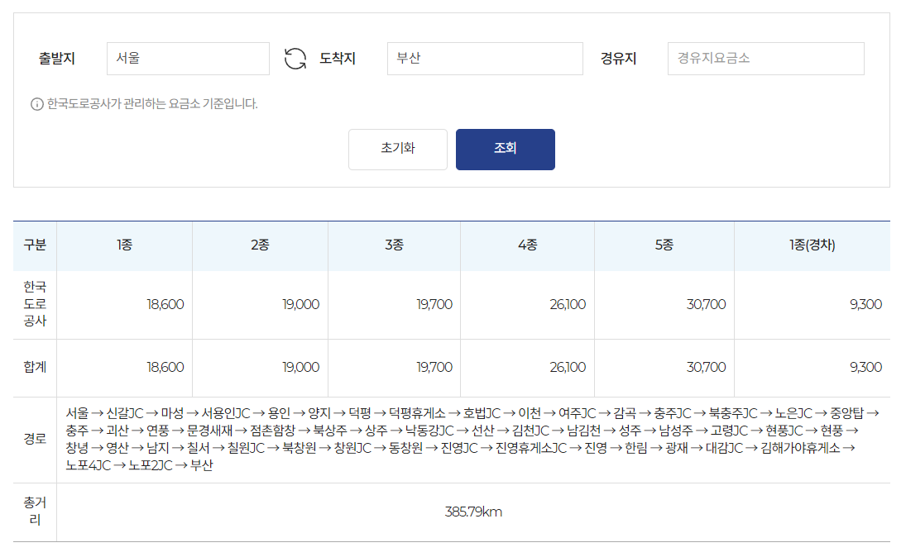The width and height of the screenshot is (906, 557).
Task: Select the notice text 한국도로공사가 관리하는 요금소 기준입니다
Action: [152, 104]
